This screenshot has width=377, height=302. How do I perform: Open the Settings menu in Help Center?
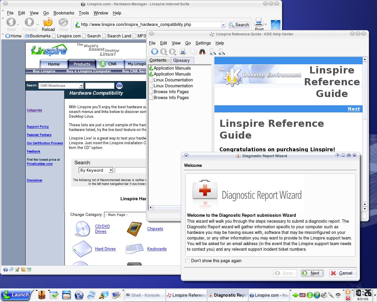tap(203, 43)
